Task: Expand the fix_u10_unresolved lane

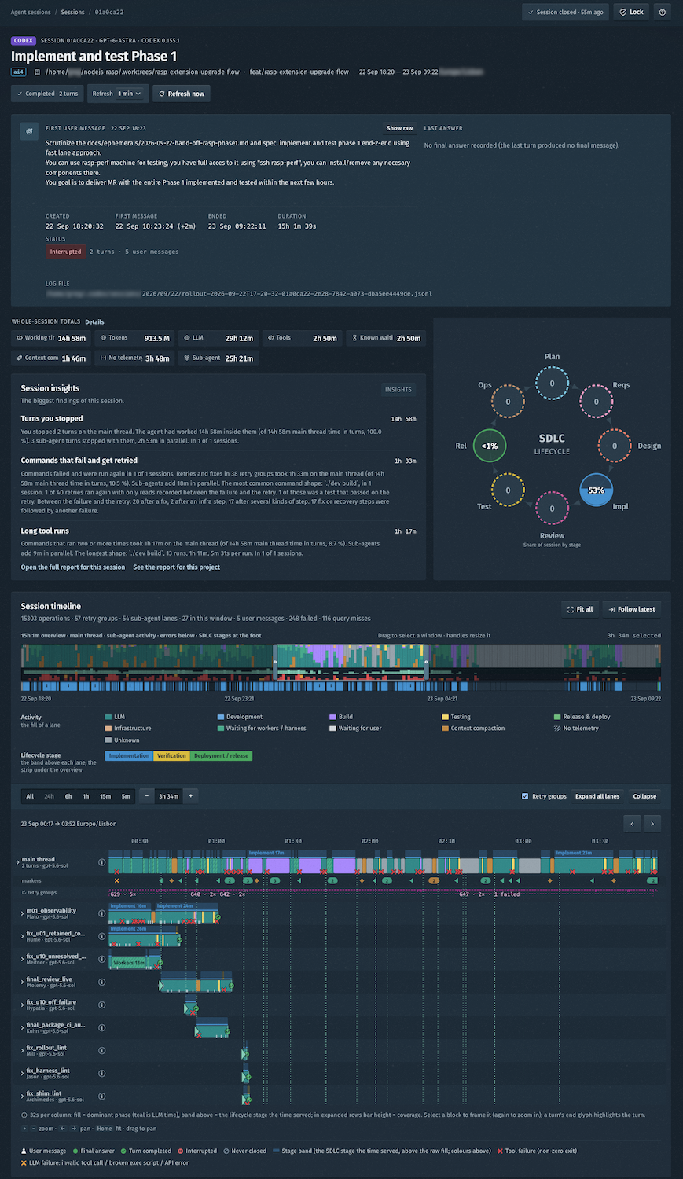Action: 23,959
